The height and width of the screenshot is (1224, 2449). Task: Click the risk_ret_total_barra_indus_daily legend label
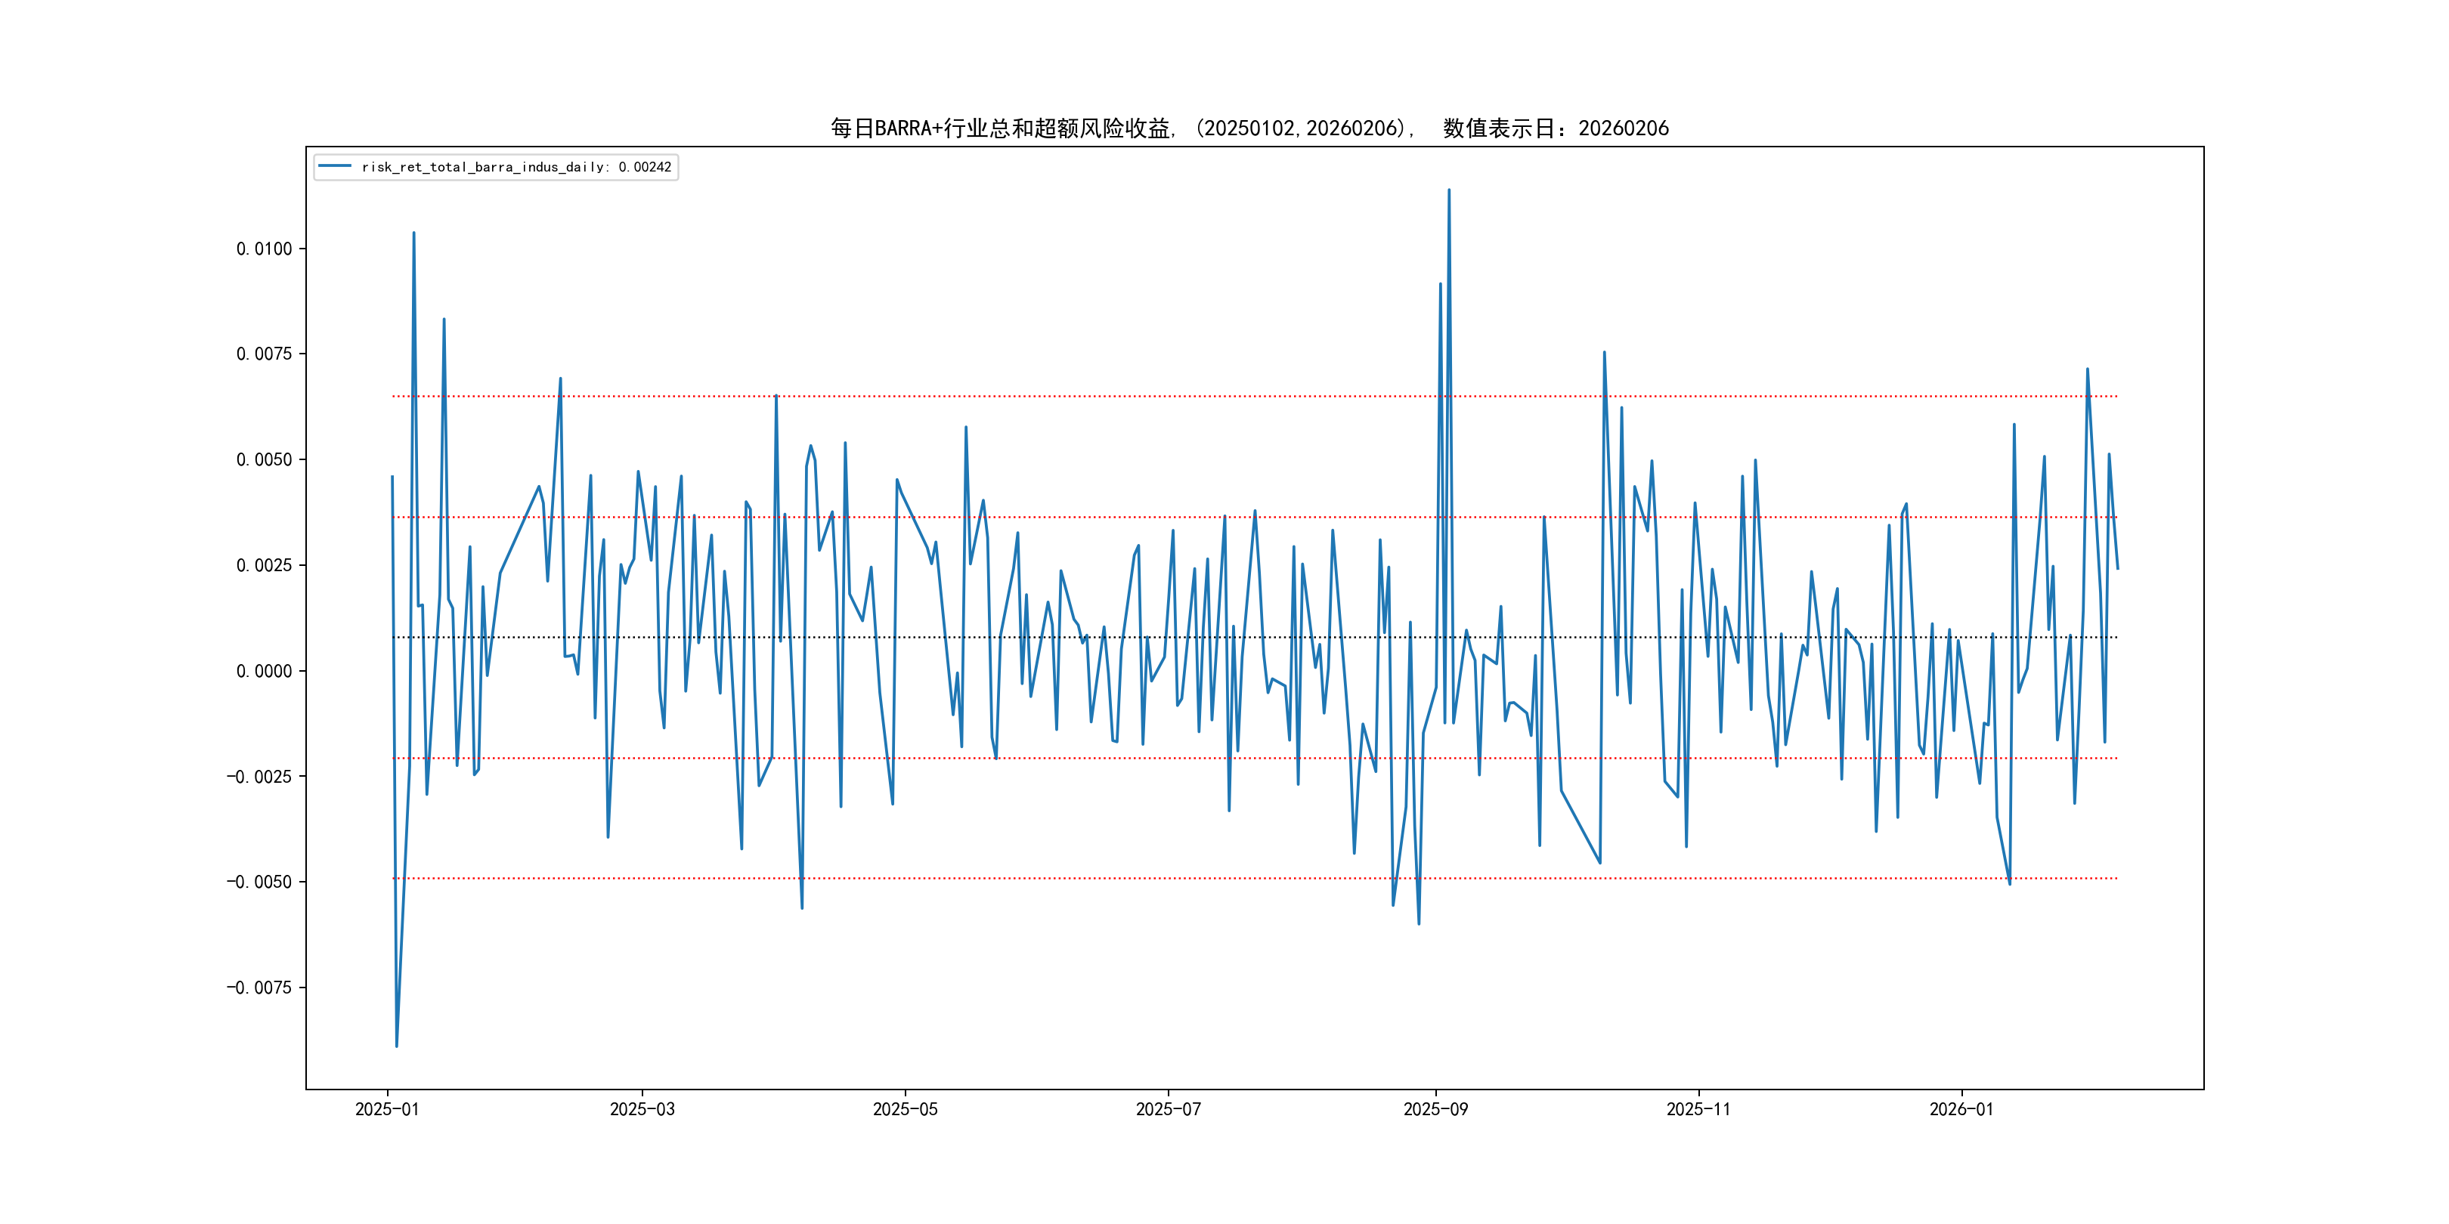point(516,167)
